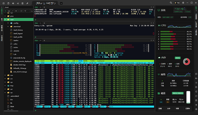Go to home directory via house icon

point(9,11)
